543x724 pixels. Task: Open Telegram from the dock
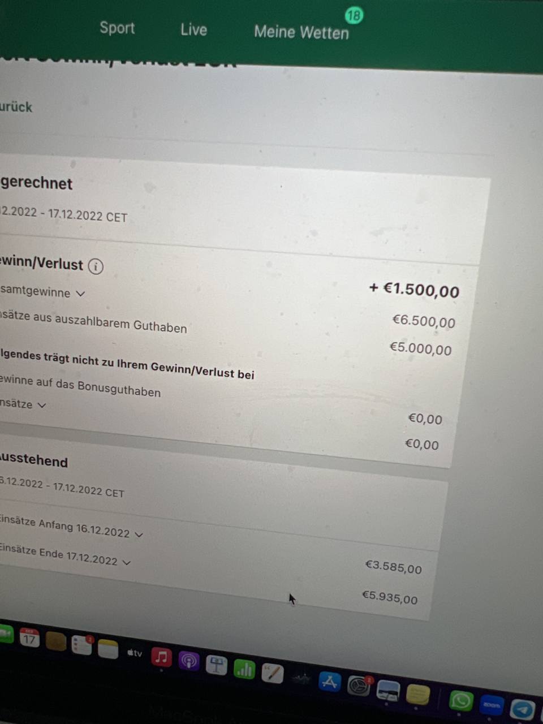click(x=522, y=710)
